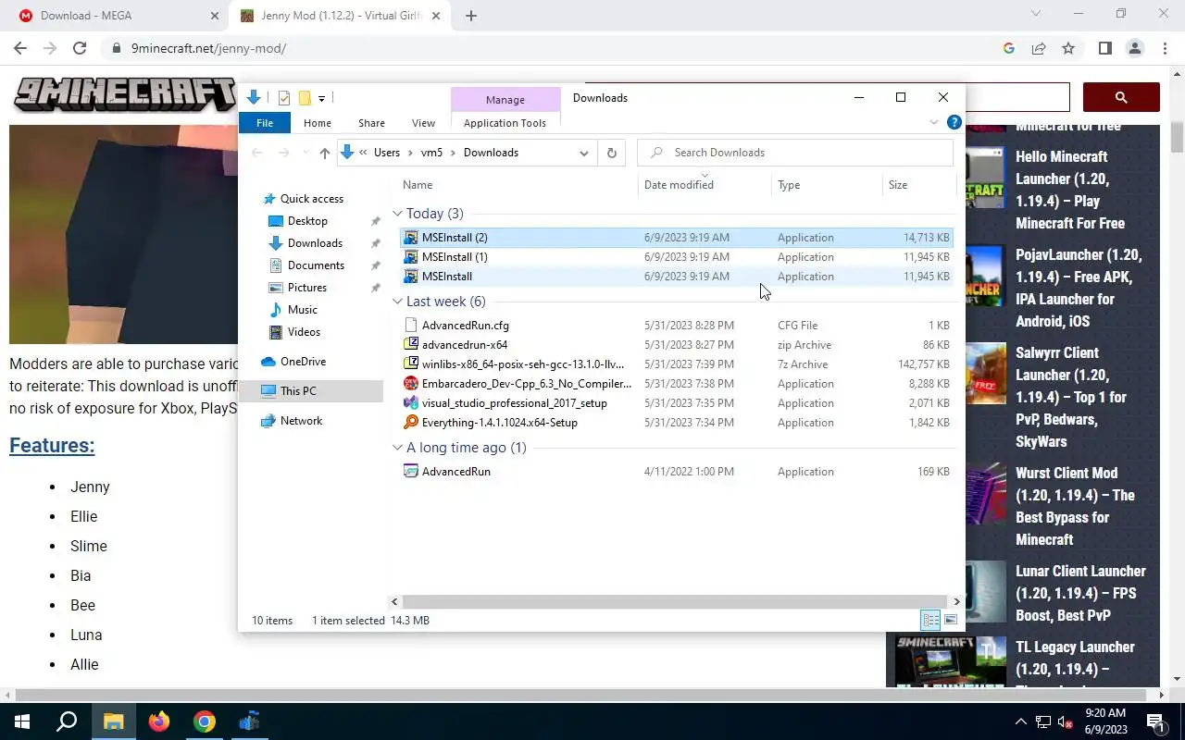Expand the ribbon with the chevron arrow
This screenshot has height=740, width=1185.
pos(933,123)
